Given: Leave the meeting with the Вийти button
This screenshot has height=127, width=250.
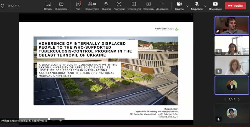Looking at the screenshot, I should 235,6.
